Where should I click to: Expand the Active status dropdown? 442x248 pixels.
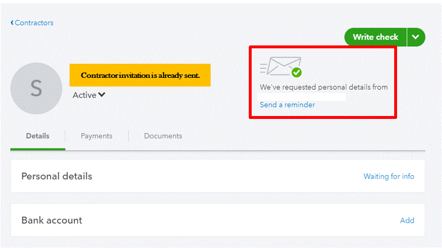tap(89, 95)
